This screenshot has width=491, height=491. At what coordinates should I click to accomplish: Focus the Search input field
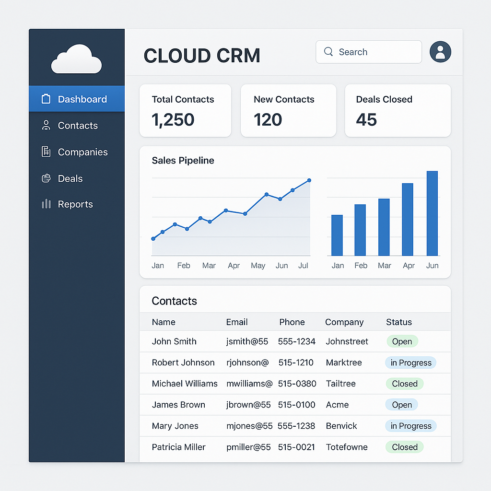click(x=369, y=52)
